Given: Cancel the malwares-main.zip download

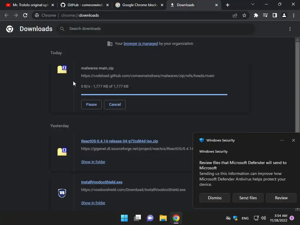Looking at the screenshot, I should (x=115, y=105).
